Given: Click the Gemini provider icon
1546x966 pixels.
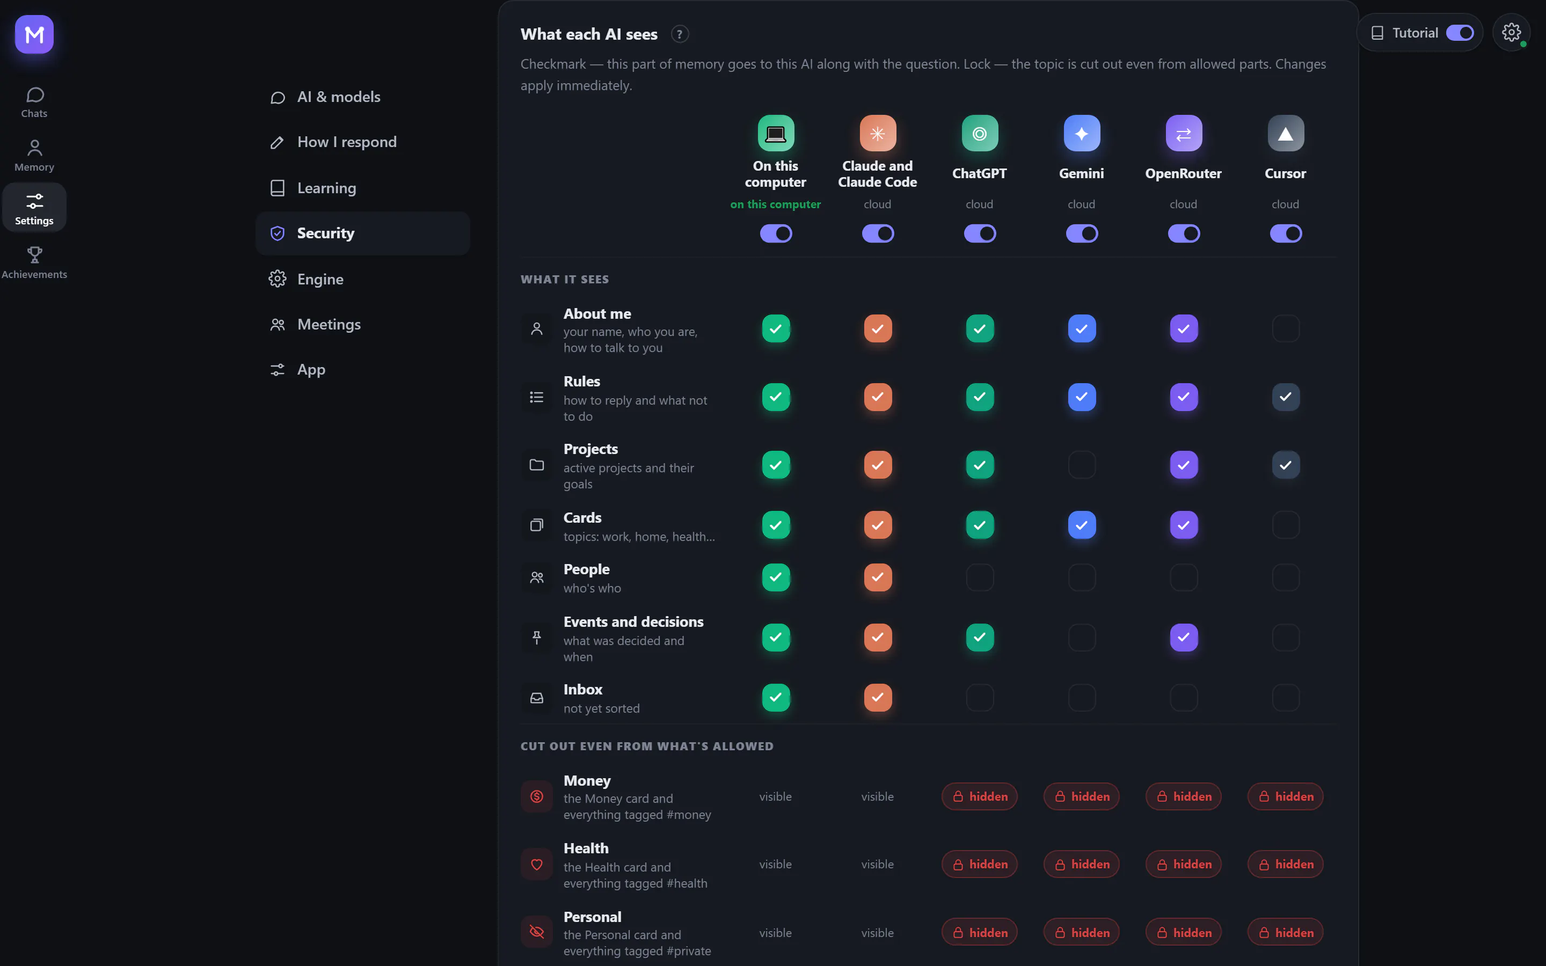Looking at the screenshot, I should [1082, 134].
